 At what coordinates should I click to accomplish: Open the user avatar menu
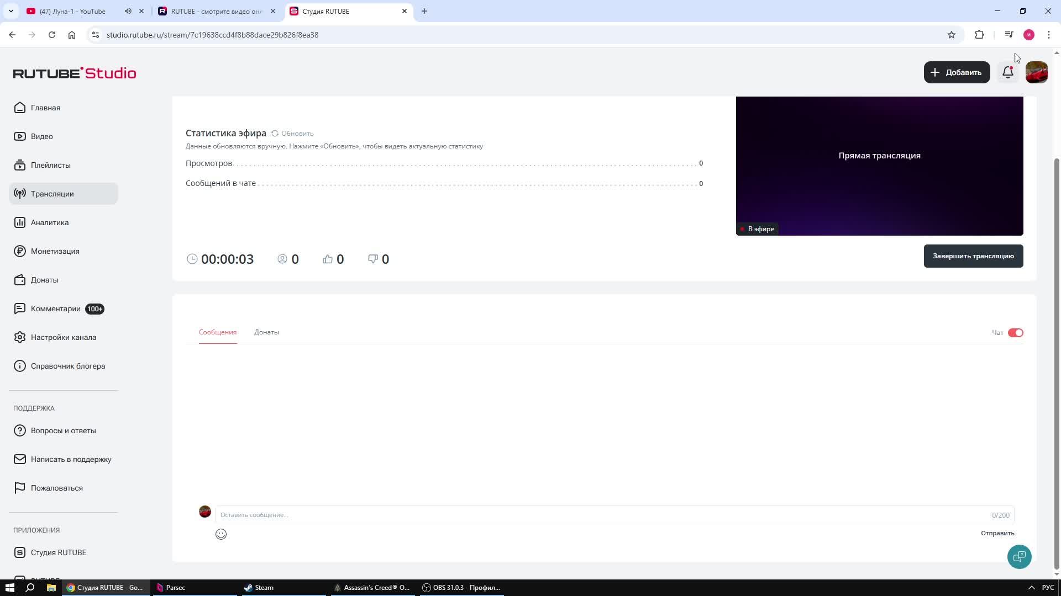coord(1036,72)
